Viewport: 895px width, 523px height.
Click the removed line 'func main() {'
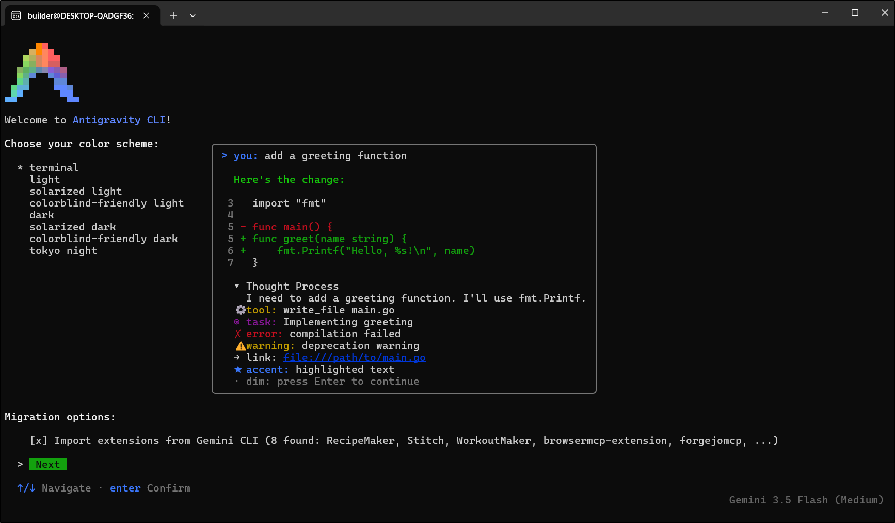292,227
